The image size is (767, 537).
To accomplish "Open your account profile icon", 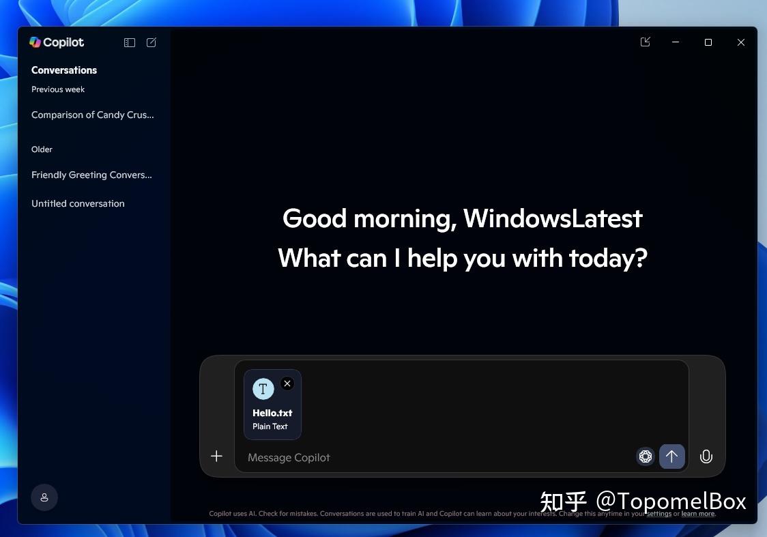I will (x=44, y=497).
